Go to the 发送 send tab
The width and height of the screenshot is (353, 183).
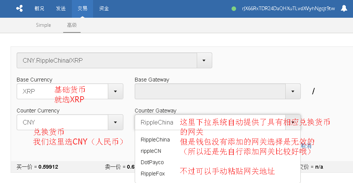pyautogui.click(x=61, y=8)
